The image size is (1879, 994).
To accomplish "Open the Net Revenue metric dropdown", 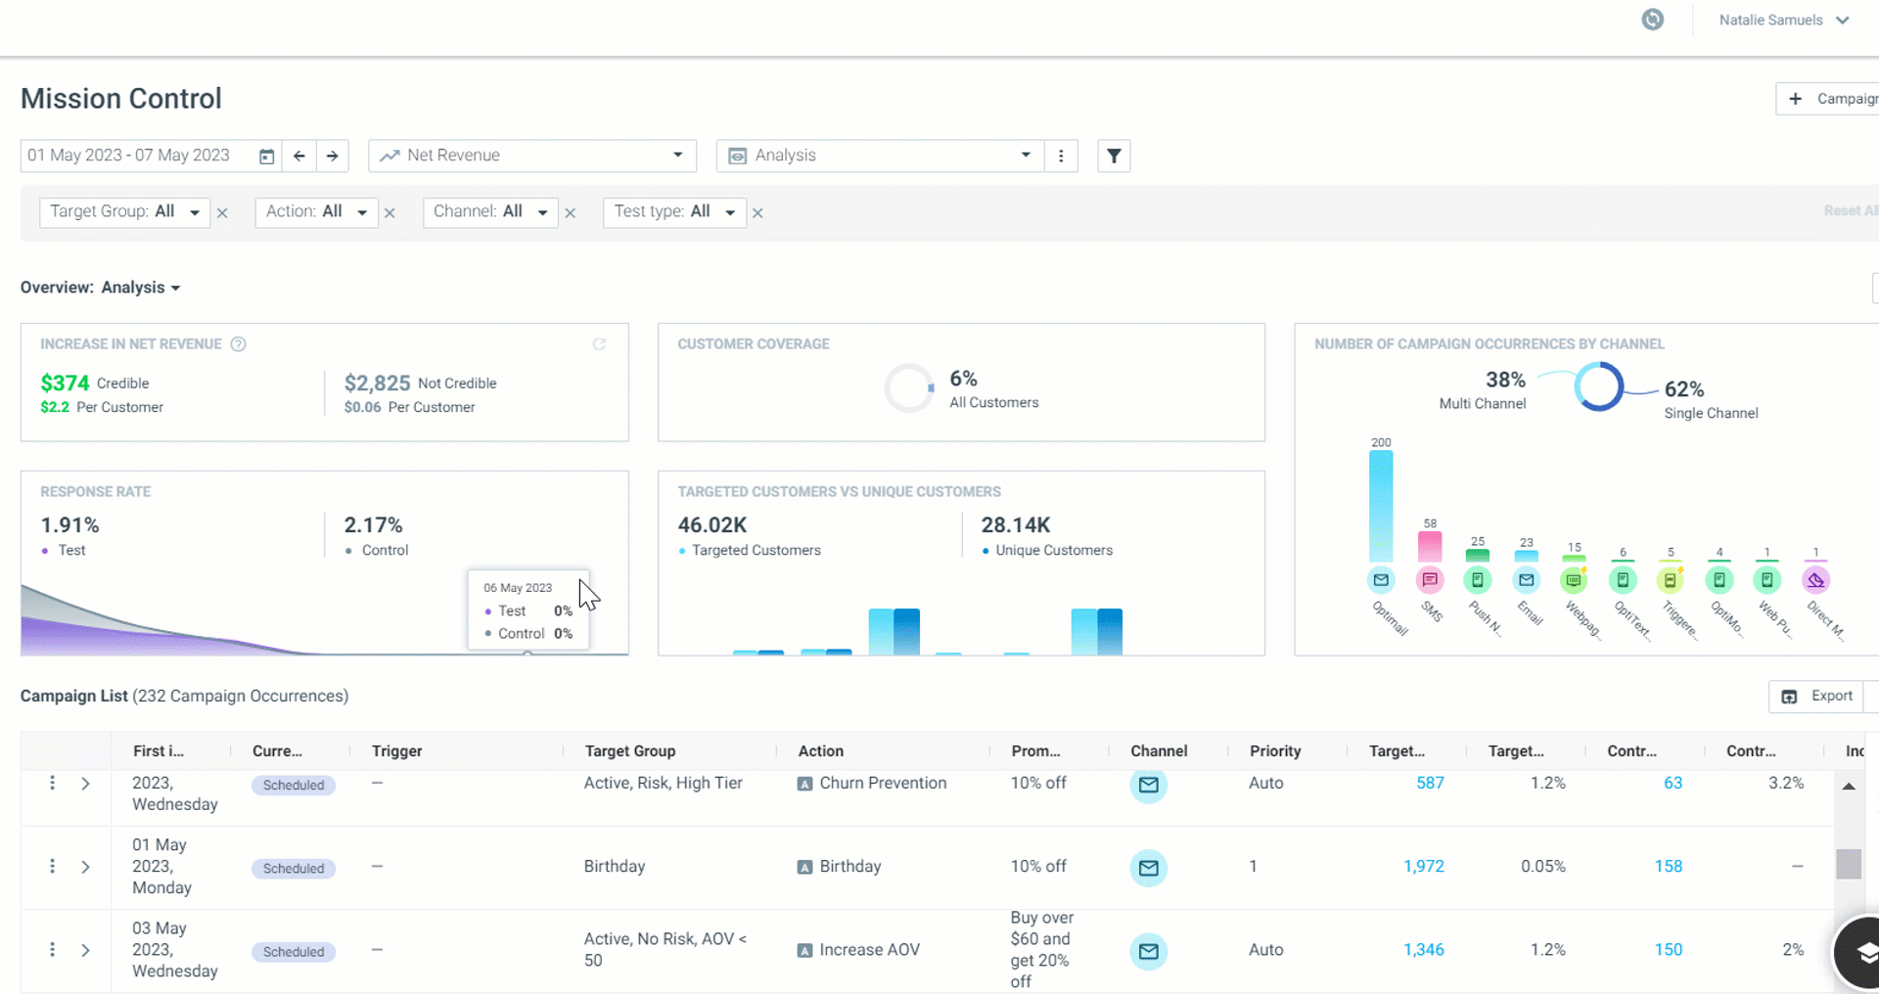I will pos(532,157).
